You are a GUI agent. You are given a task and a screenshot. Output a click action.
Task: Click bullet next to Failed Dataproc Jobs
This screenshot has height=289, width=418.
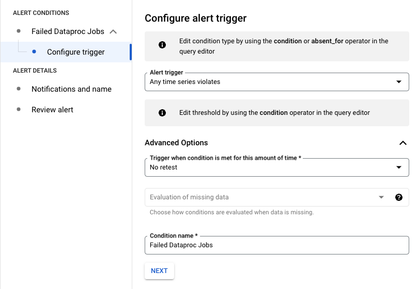[19, 31]
